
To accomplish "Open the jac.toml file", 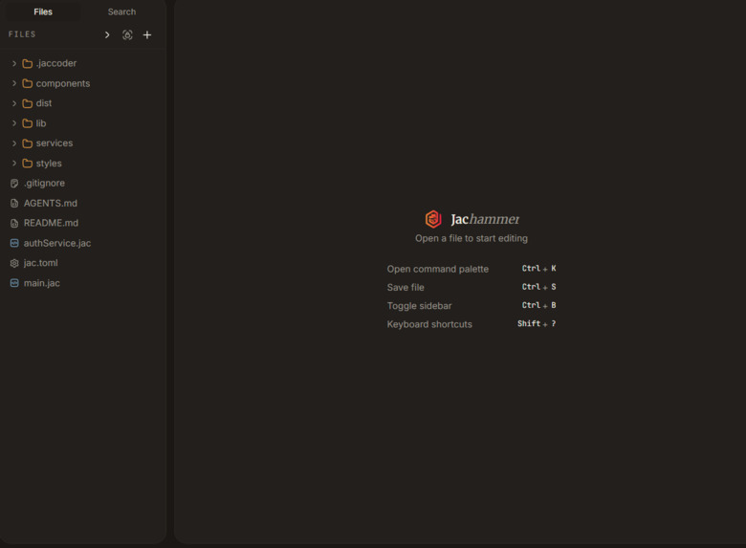I will coord(40,263).
